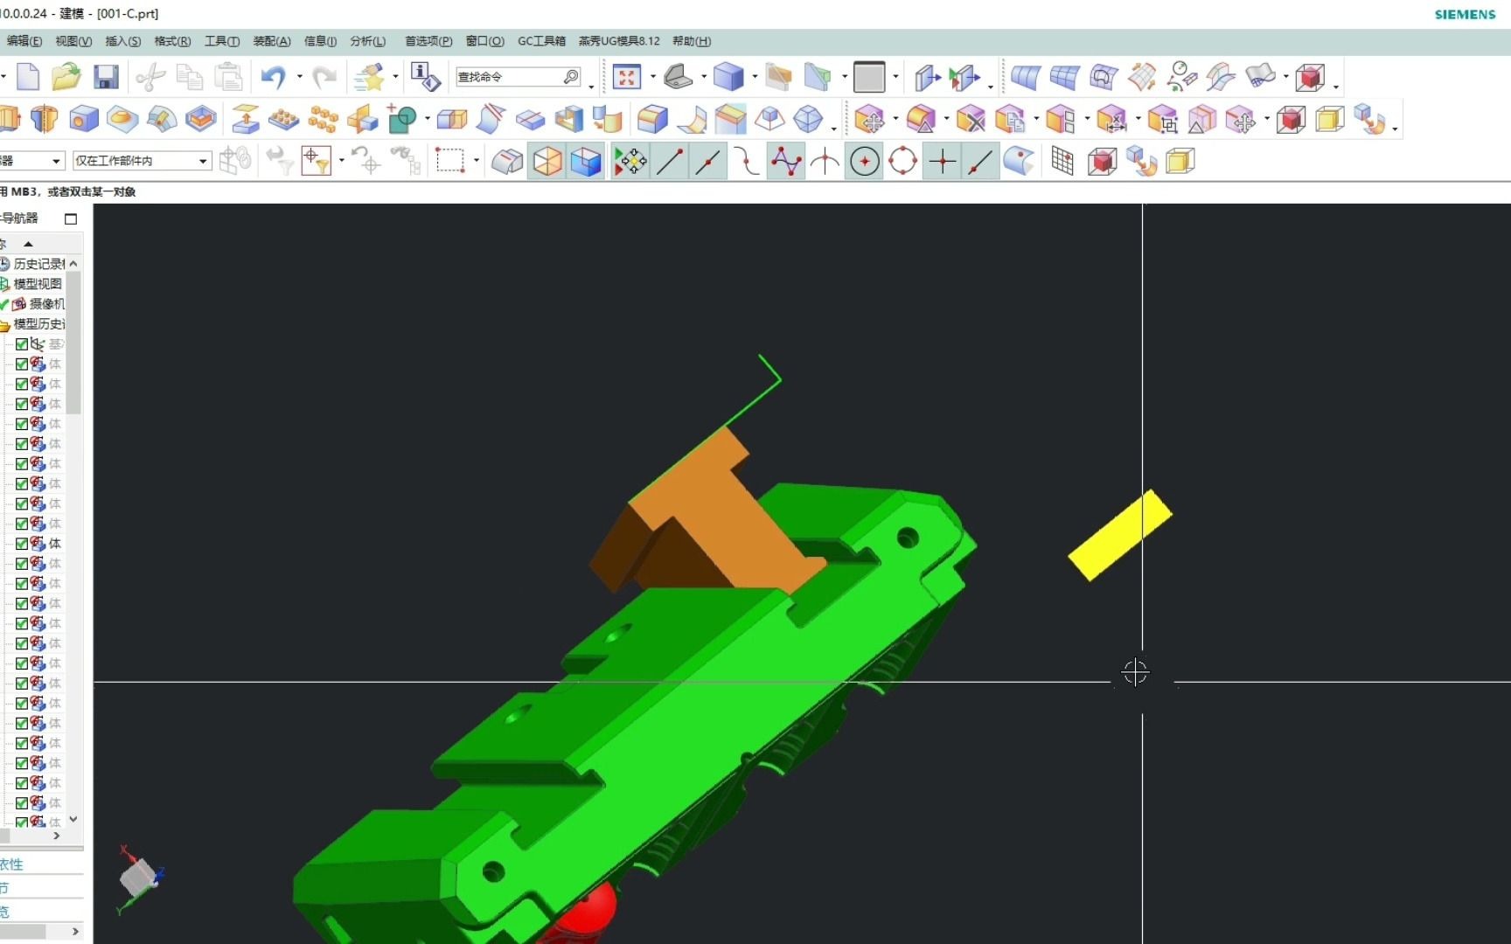The height and width of the screenshot is (944, 1511).
Task: Collapse the 模型历史记录 folder node
Action: [x=4, y=324]
